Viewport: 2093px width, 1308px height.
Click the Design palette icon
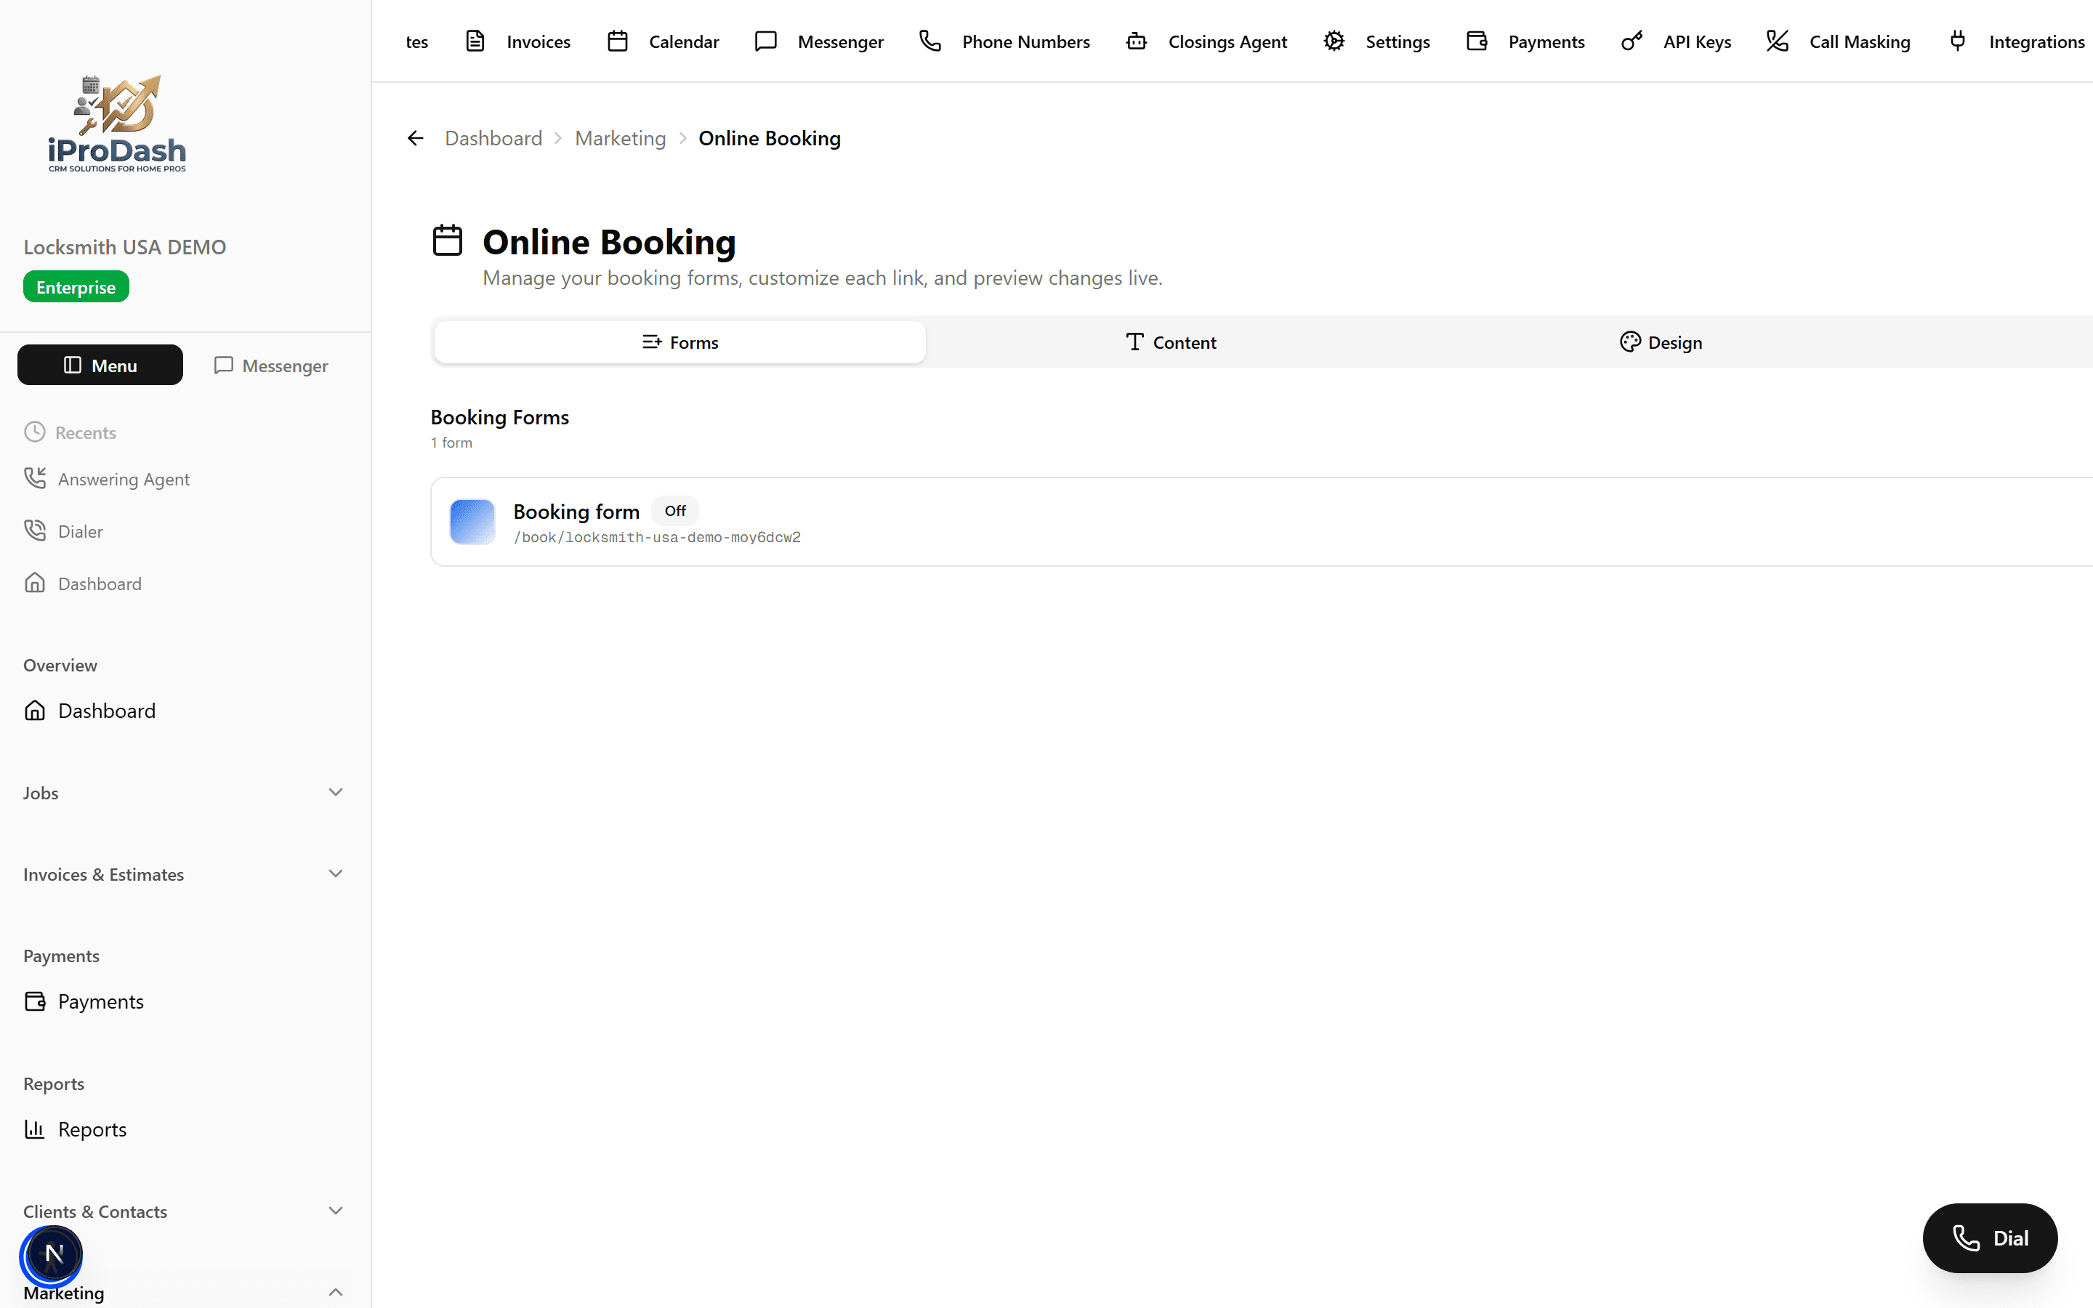tap(1629, 342)
